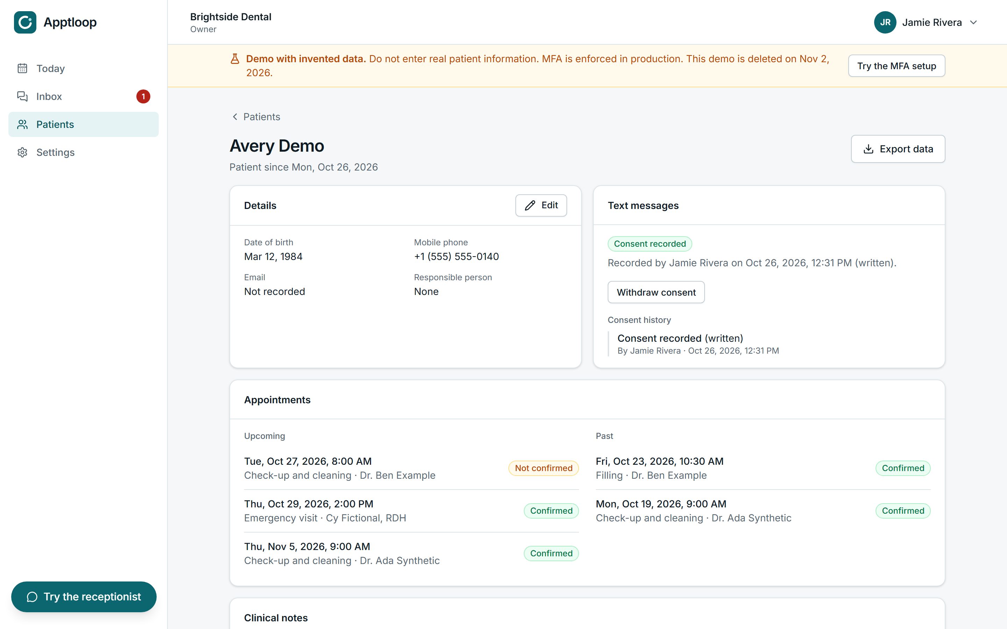Click Edit in the Details card

point(541,205)
